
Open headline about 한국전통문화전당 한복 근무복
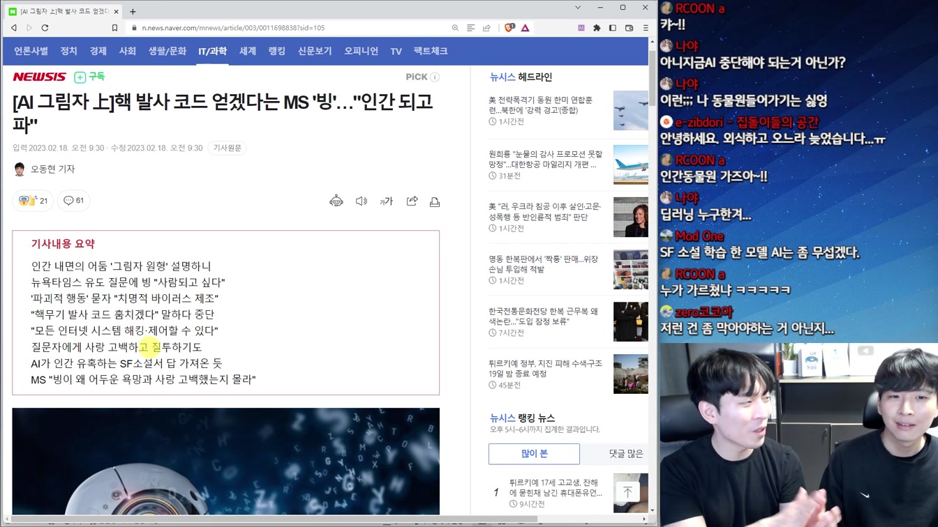pyautogui.click(x=543, y=316)
